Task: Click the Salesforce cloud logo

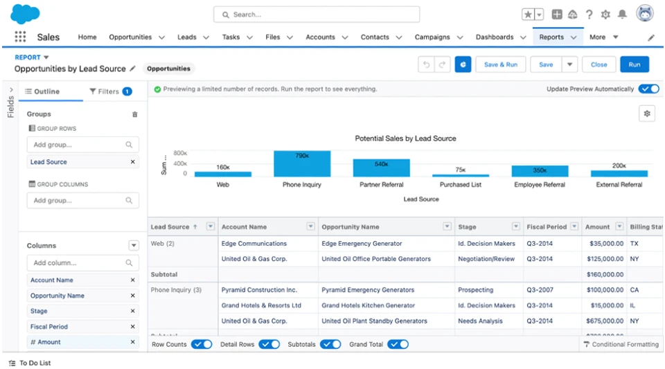Action: tap(25, 14)
